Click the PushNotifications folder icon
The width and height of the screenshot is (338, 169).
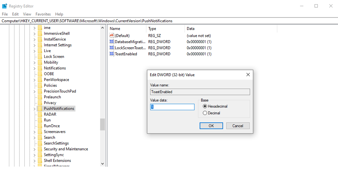[x=40, y=108]
